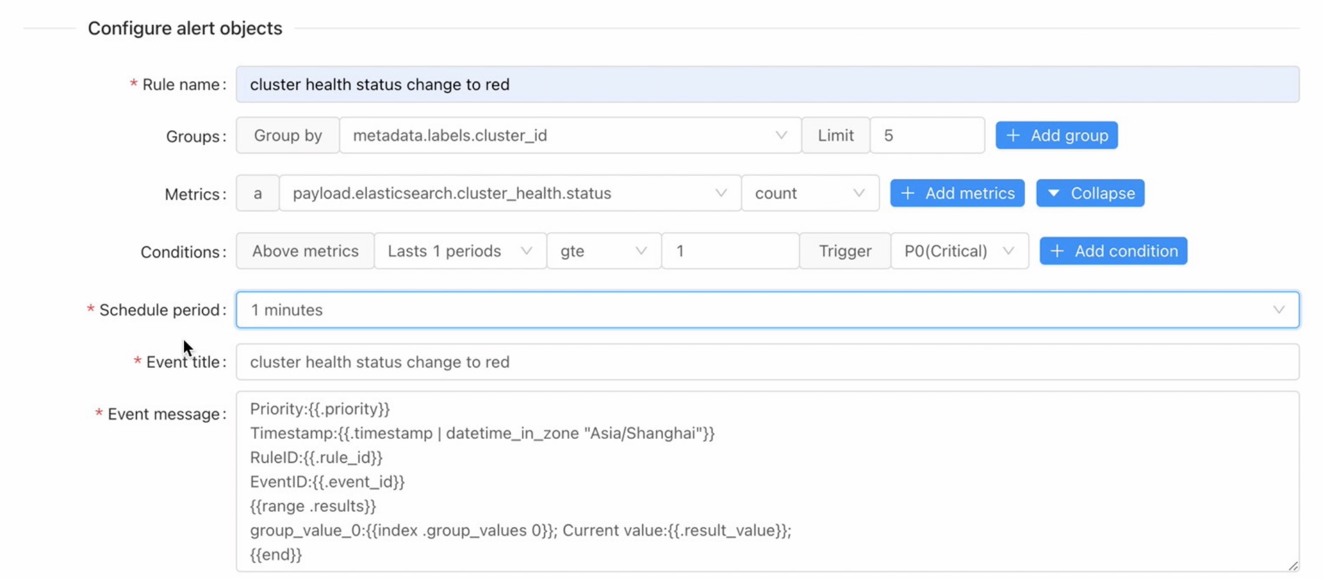Viewport: 1323px width, 579px height.
Task: Click the condition threshold value field
Action: [x=730, y=251]
